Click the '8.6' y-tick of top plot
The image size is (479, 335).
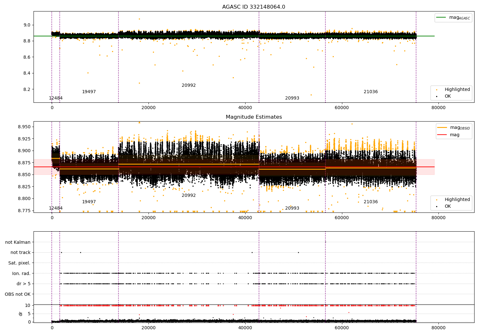pyautogui.click(x=27, y=57)
